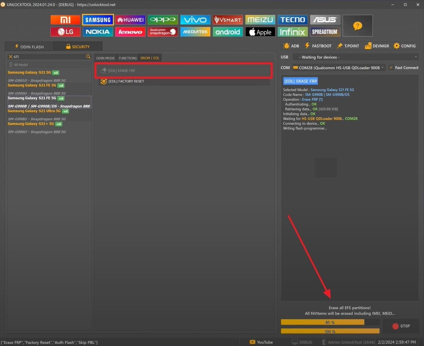
Task: Select the Apple brand logo
Action: point(260,32)
